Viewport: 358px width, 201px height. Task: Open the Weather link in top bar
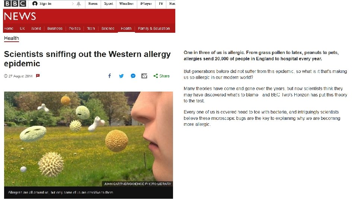tap(126, 4)
